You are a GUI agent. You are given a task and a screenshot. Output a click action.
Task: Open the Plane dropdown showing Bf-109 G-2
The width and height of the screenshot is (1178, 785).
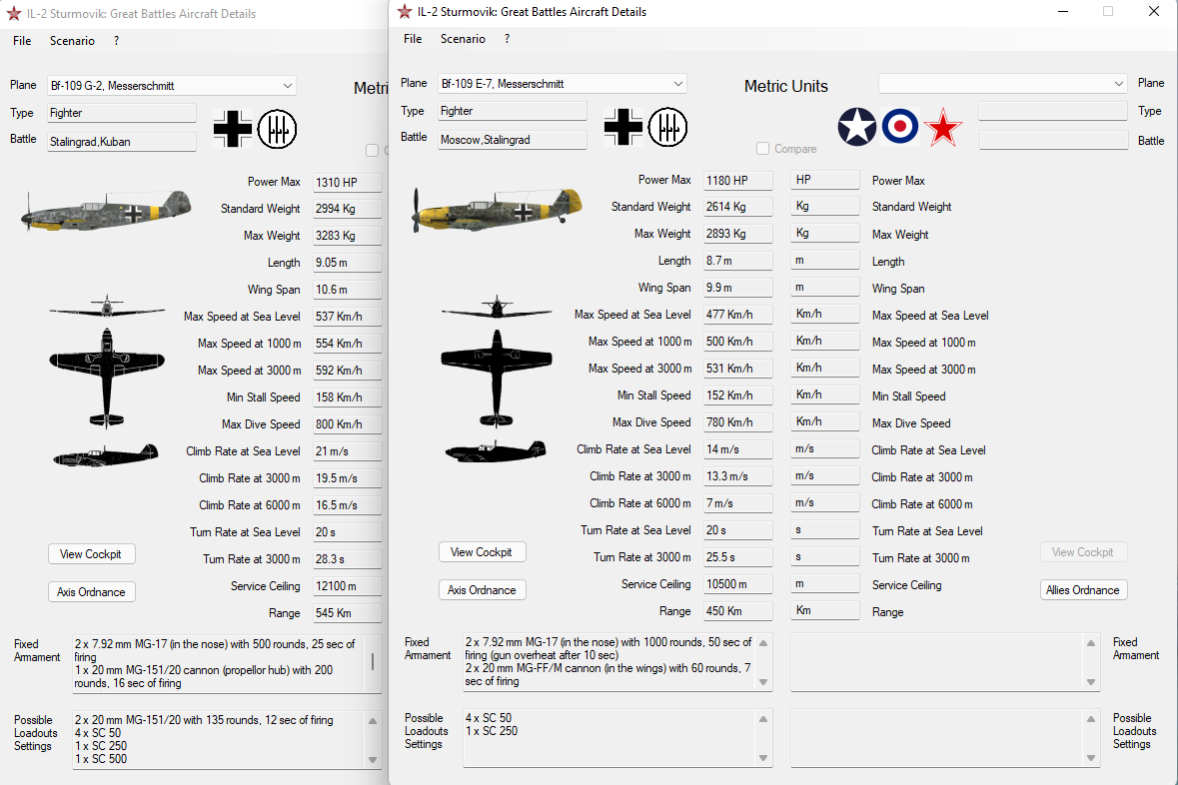click(x=172, y=86)
